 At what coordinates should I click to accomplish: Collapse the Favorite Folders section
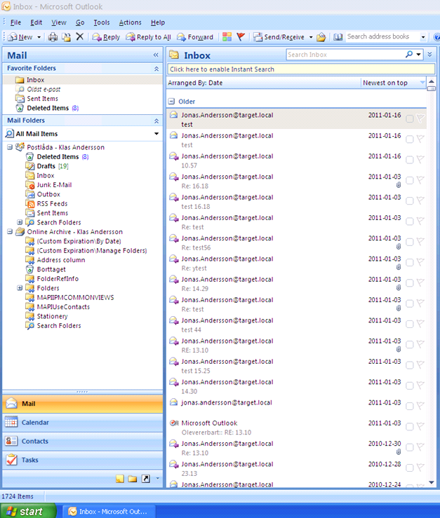point(156,69)
